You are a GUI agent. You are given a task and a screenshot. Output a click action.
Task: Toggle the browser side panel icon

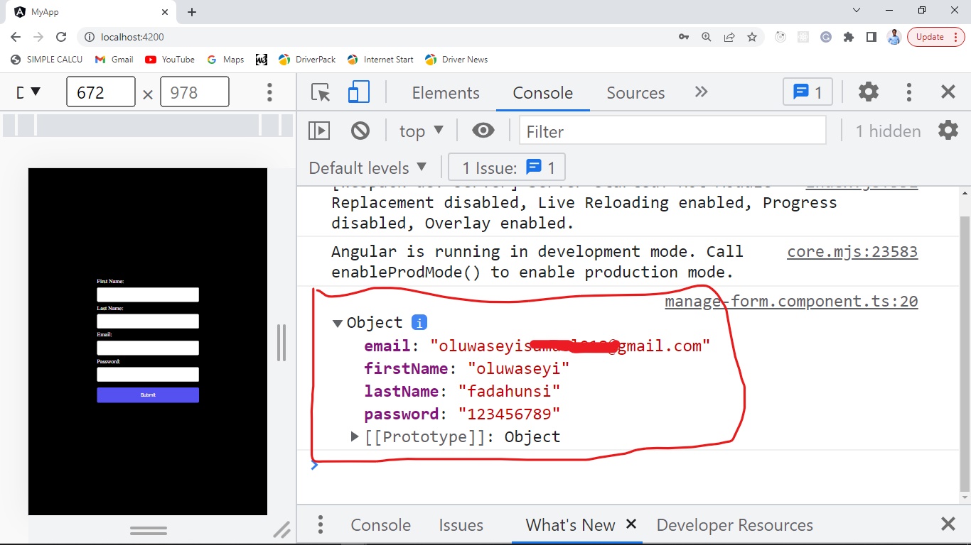pyautogui.click(x=871, y=37)
